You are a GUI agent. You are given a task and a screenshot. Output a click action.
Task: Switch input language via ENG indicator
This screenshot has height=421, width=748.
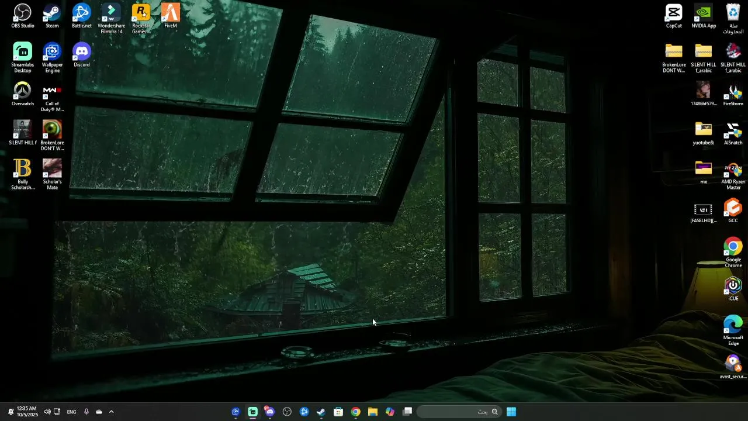pos(71,412)
